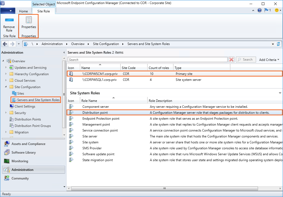The height and width of the screenshot is (197, 283).
Task: Switch to the Home ribbon tab
Action: pos(23,11)
